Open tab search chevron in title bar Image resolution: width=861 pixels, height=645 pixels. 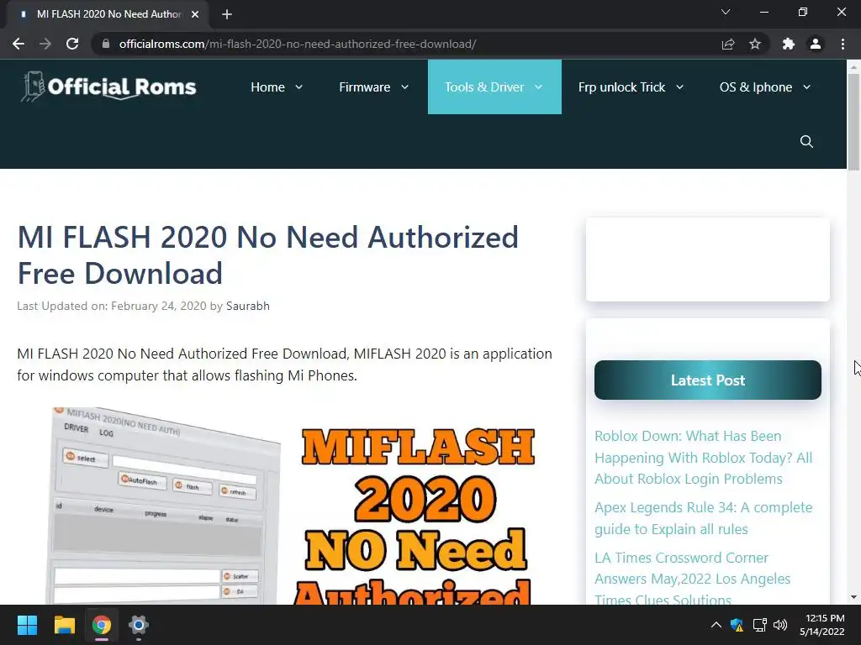click(726, 12)
